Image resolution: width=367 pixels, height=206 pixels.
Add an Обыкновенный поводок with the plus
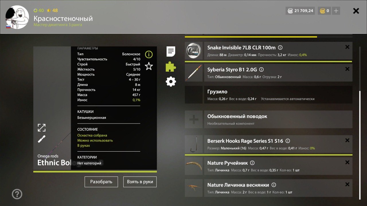194,119
